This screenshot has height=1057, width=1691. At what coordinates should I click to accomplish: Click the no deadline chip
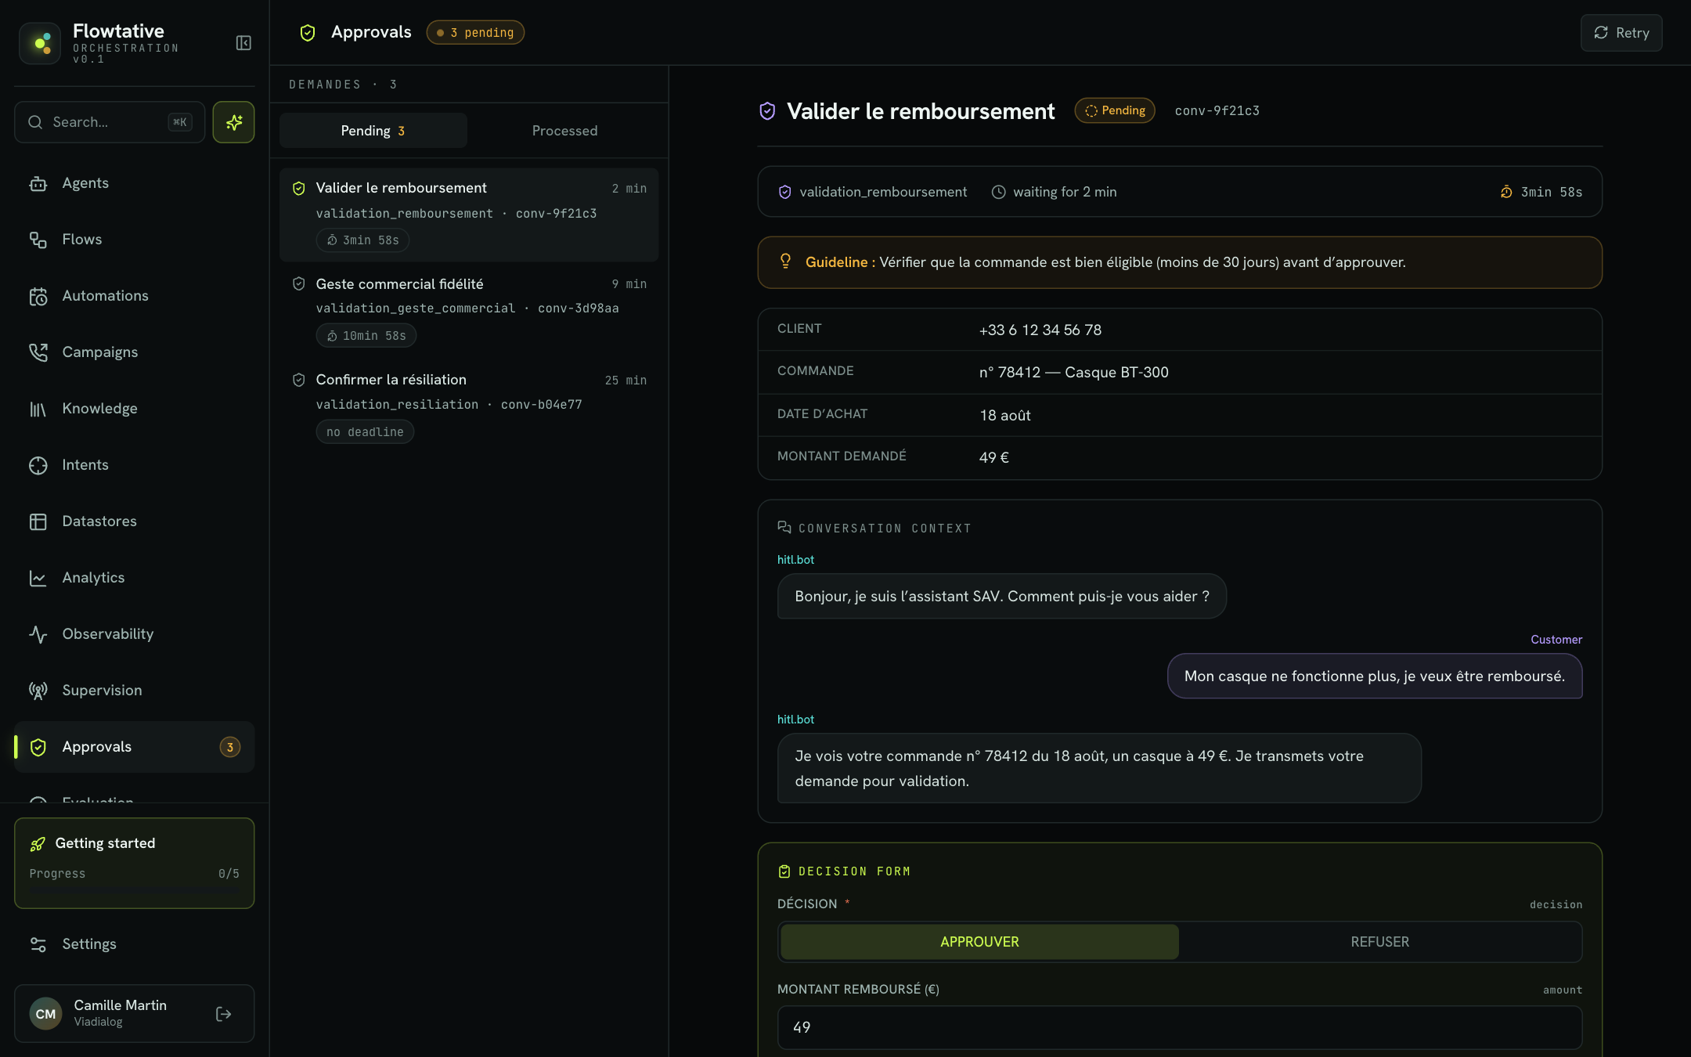pyautogui.click(x=365, y=431)
